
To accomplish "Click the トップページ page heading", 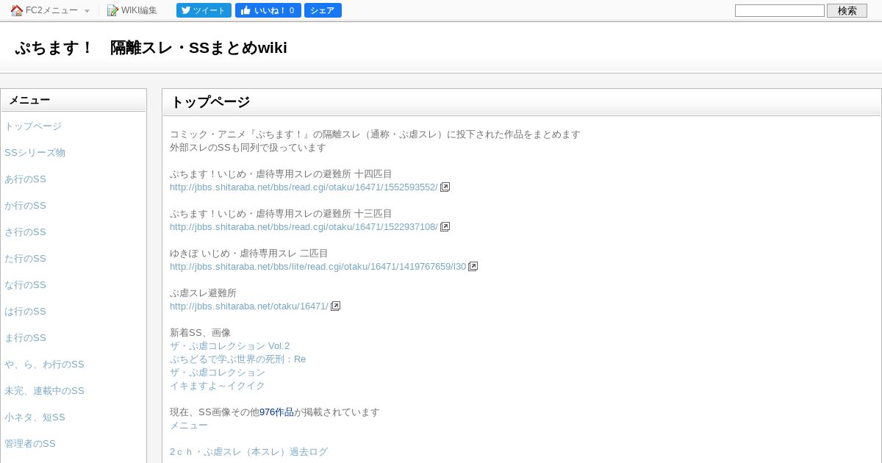I will coord(210,102).
